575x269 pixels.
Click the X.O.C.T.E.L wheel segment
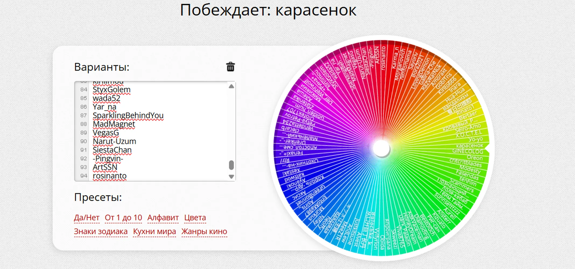click(468, 133)
